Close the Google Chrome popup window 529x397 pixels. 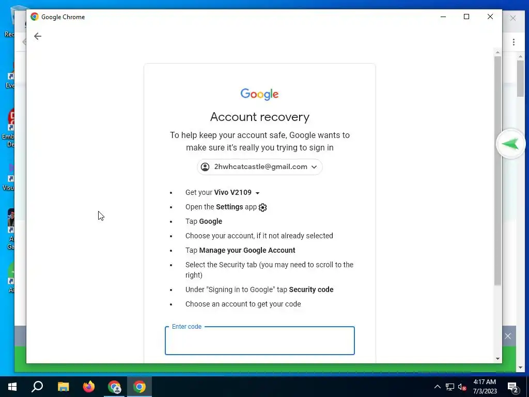490,17
